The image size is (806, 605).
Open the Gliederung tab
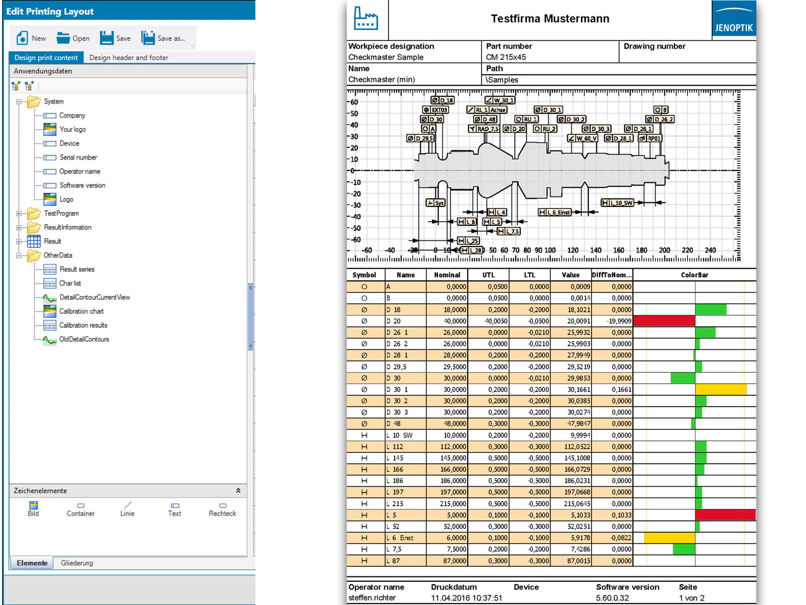(77, 563)
